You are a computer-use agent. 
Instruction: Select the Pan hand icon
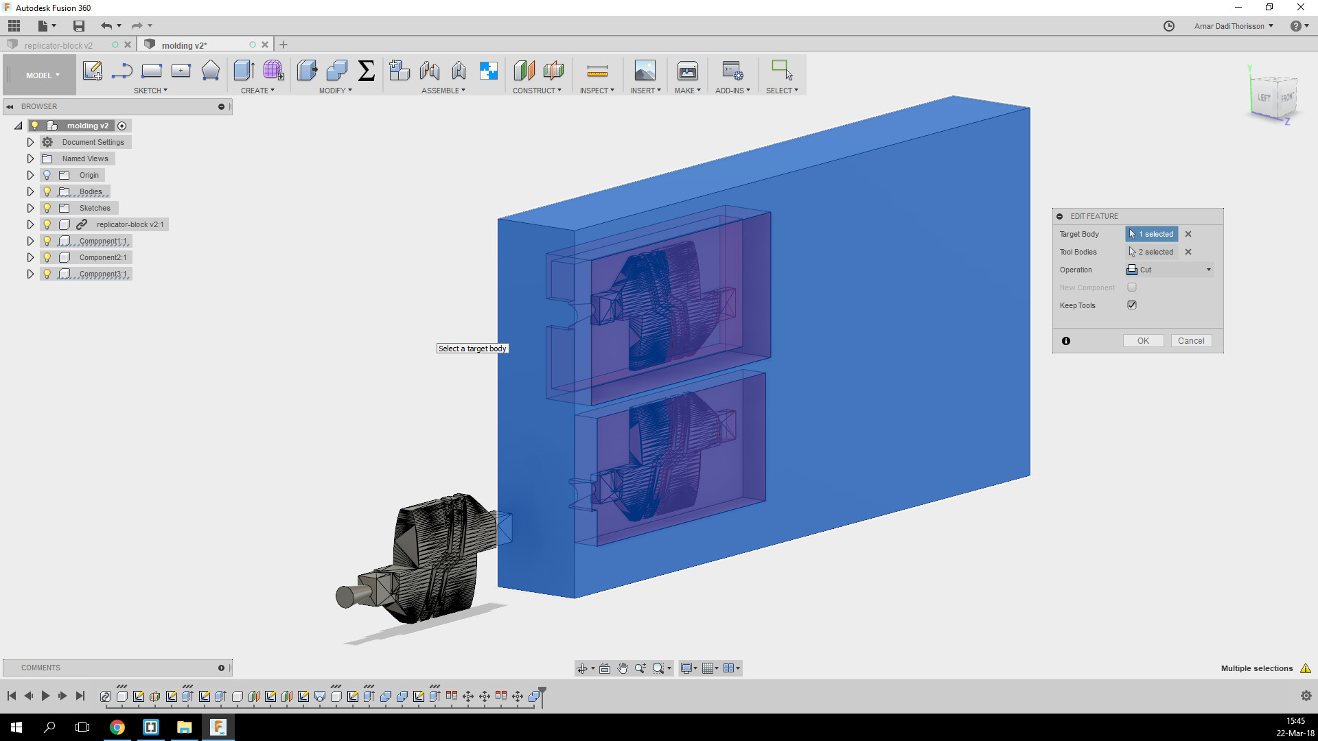tap(623, 668)
